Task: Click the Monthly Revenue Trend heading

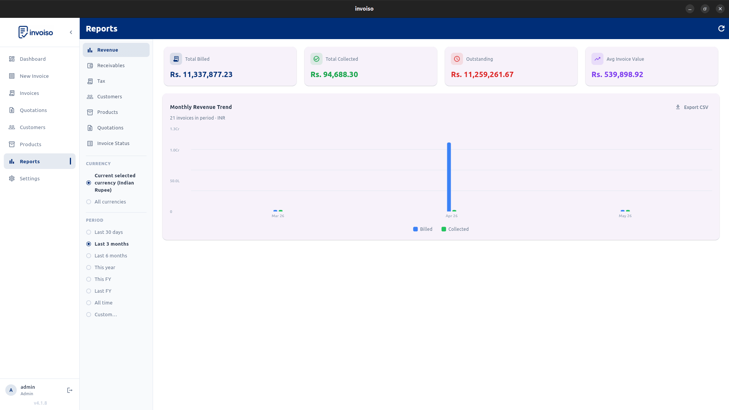Action: click(x=201, y=107)
